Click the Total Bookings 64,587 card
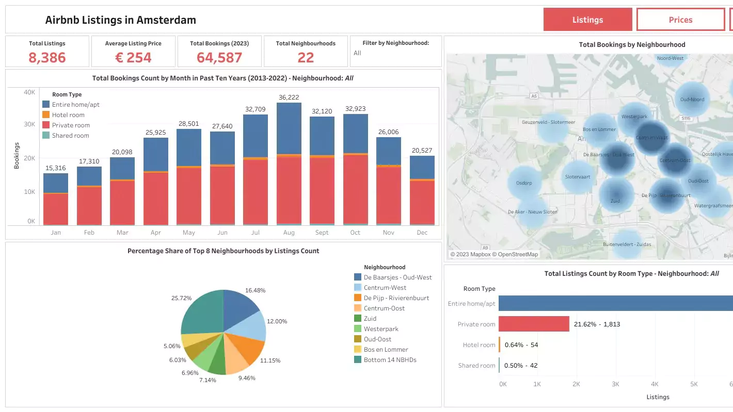Image resolution: width=733 pixels, height=412 pixels. click(219, 52)
